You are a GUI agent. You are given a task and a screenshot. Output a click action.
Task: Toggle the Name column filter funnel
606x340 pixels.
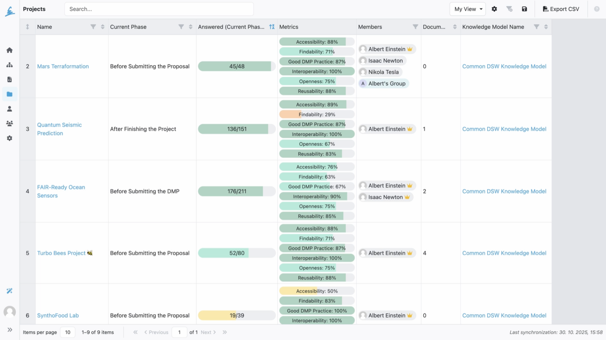click(93, 26)
